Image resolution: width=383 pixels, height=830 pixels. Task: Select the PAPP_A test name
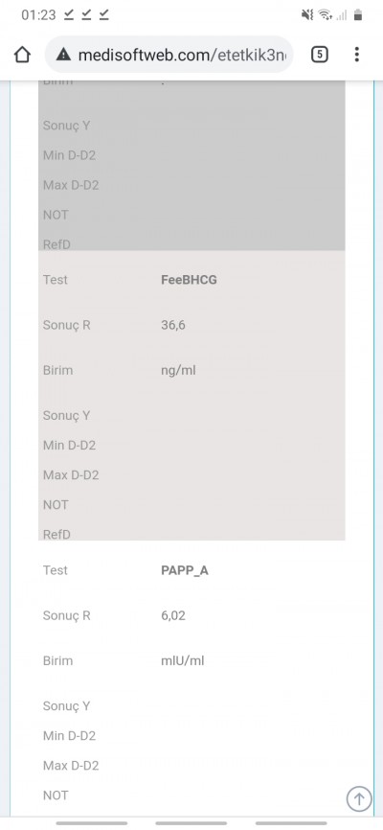click(x=185, y=570)
